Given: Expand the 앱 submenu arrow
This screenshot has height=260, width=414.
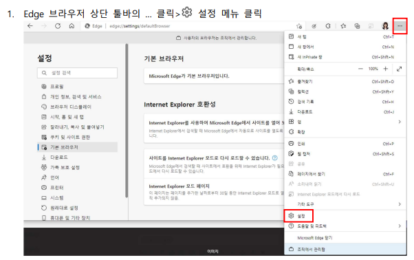Looking at the screenshot, I should coord(400,122).
